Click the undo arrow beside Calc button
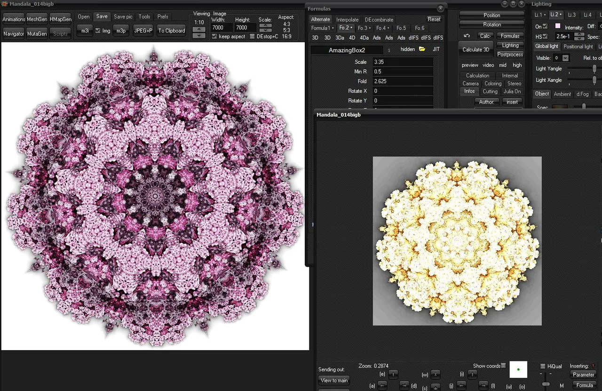Image resolution: width=602 pixels, height=391 pixels. pos(467,36)
